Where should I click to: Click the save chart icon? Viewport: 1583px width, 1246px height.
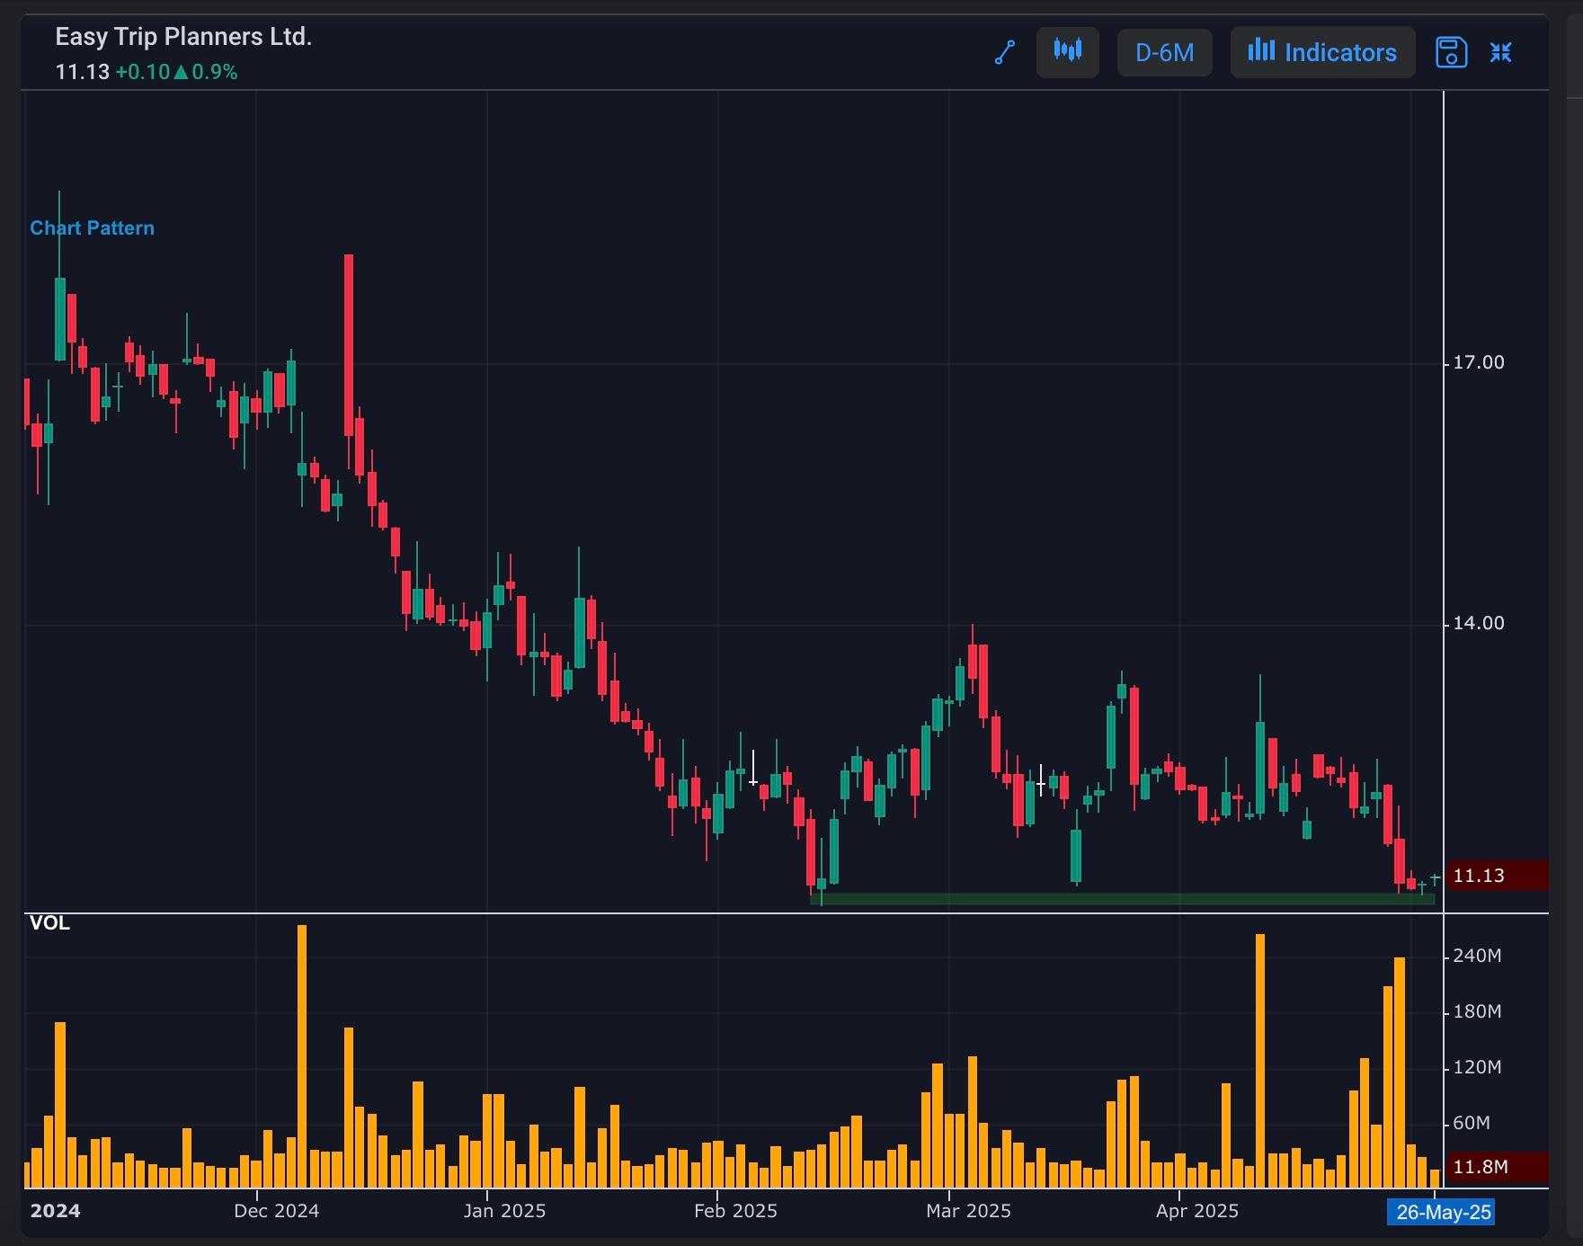(x=1451, y=52)
